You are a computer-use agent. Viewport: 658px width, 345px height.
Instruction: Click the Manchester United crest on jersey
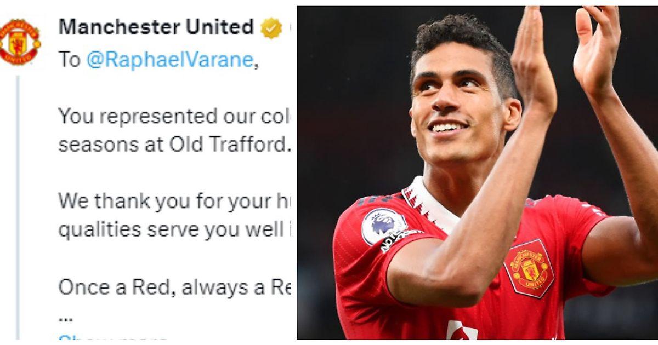point(529,268)
